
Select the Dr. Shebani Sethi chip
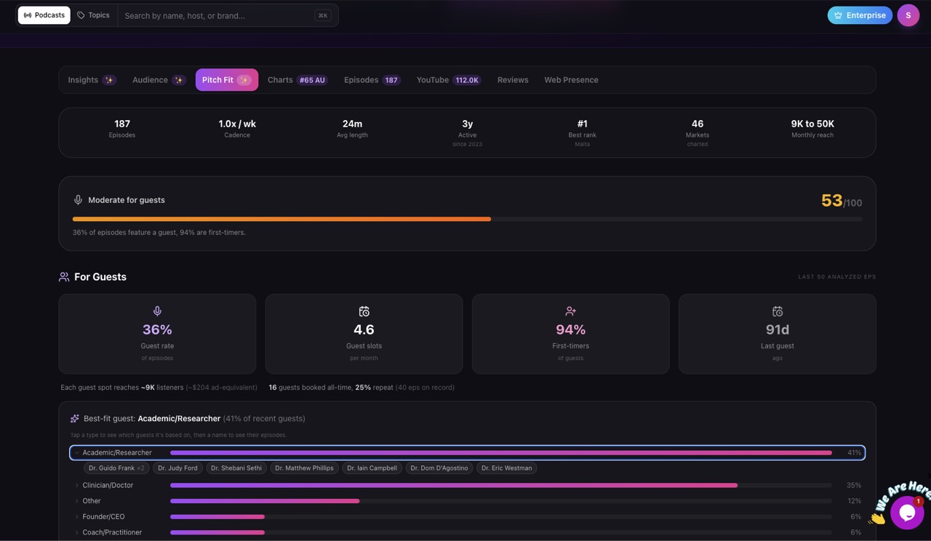point(236,468)
